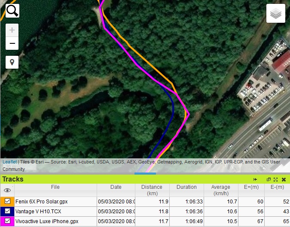This screenshot has height=227, width=290.
Task: Open the Leaflet attribution link
Action: tap(9, 162)
